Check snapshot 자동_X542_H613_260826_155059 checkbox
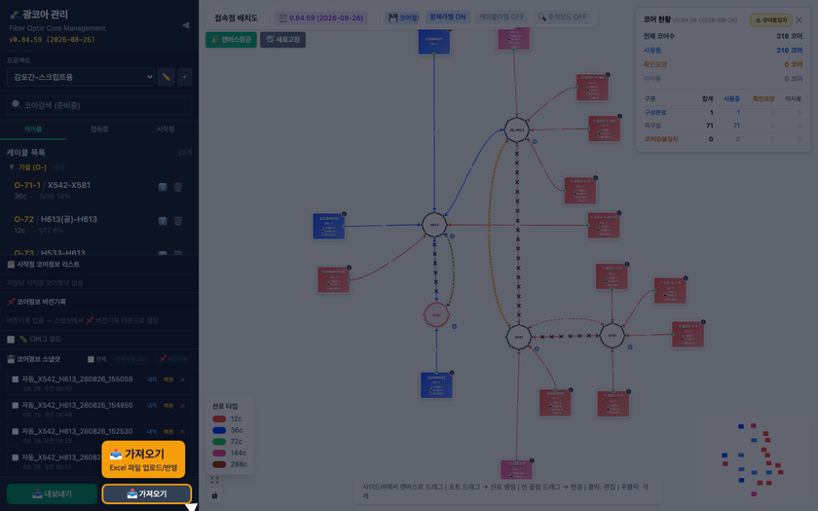 16,380
